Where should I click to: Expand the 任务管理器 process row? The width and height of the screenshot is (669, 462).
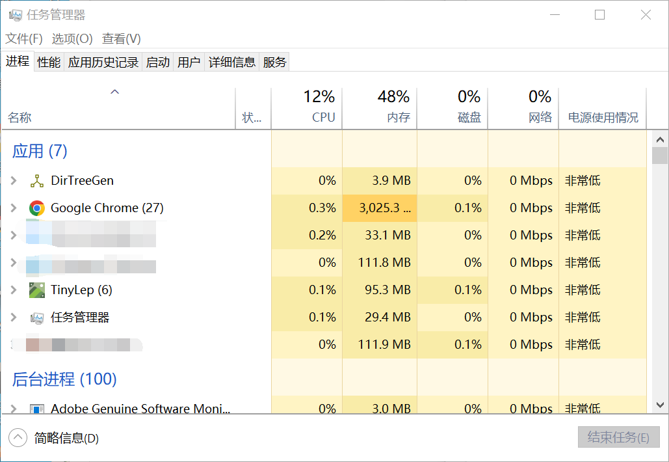pyautogui.click(x=14, y=318)
